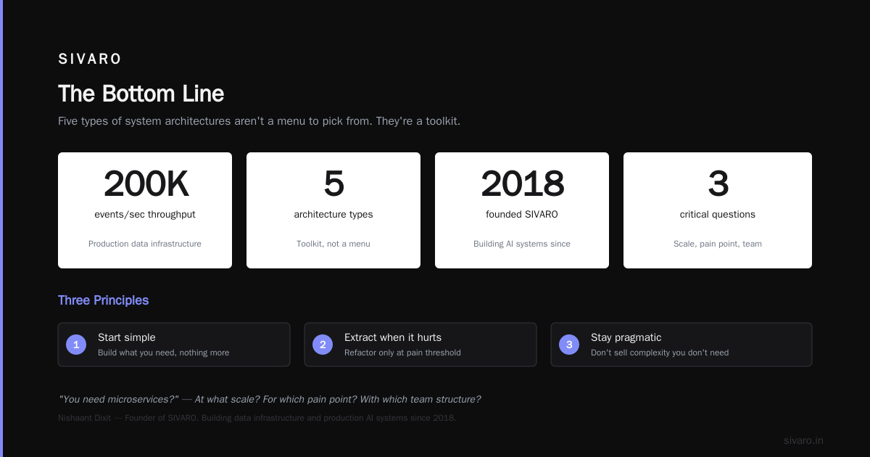Click the Production data infrastructure caption
The height and width of the screenshot is (457, 870).
pyautogui.click(x=145, y=244)
